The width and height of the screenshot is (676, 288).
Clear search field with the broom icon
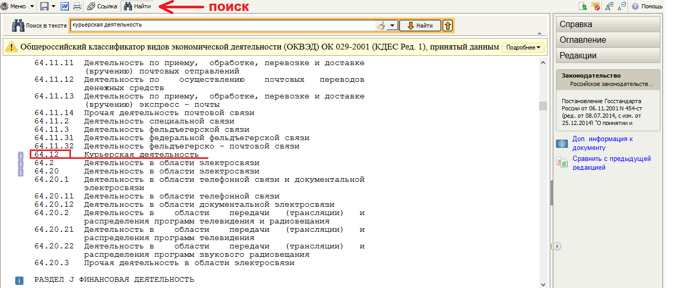(381, 25)
